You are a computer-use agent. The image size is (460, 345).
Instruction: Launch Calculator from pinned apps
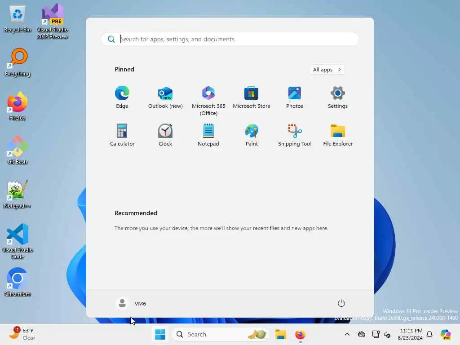coord(122,135)
